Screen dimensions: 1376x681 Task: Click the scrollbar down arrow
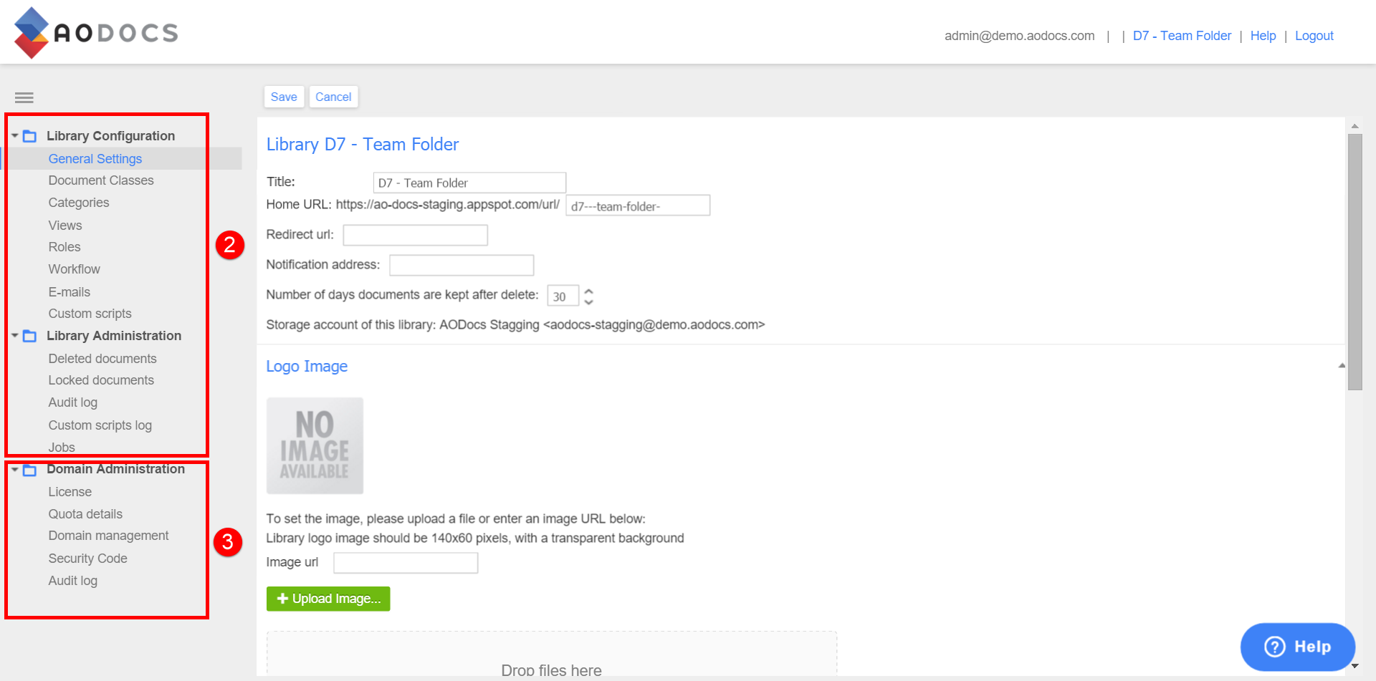(x=1354, y=666)
